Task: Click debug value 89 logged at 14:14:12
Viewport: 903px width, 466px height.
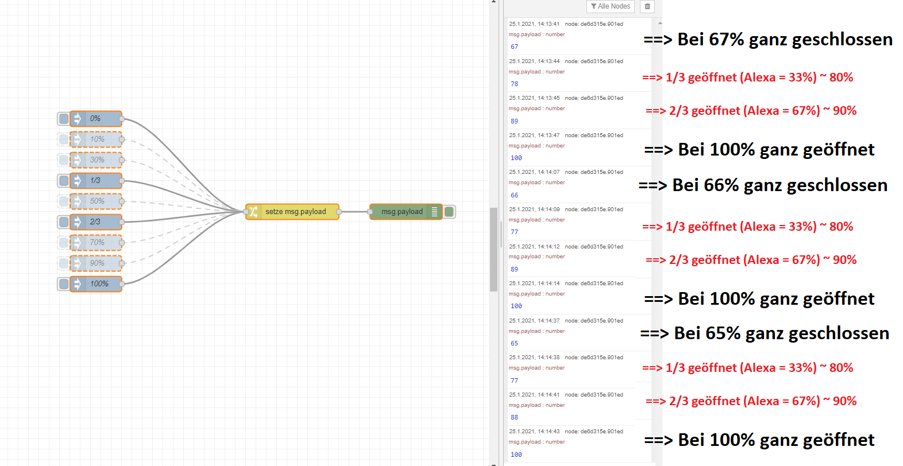Action: pyautogui.click(x=514, y=269)
